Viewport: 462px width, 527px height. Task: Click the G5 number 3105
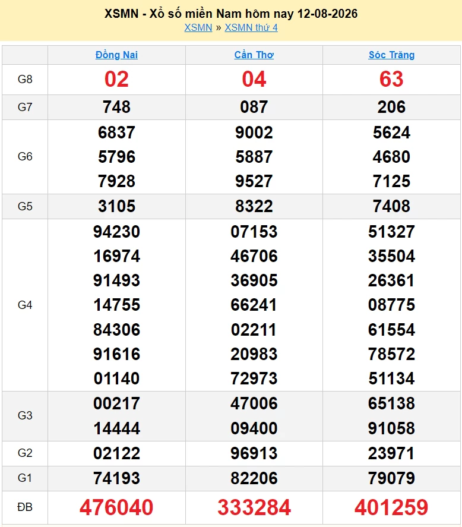coord(116,206)
